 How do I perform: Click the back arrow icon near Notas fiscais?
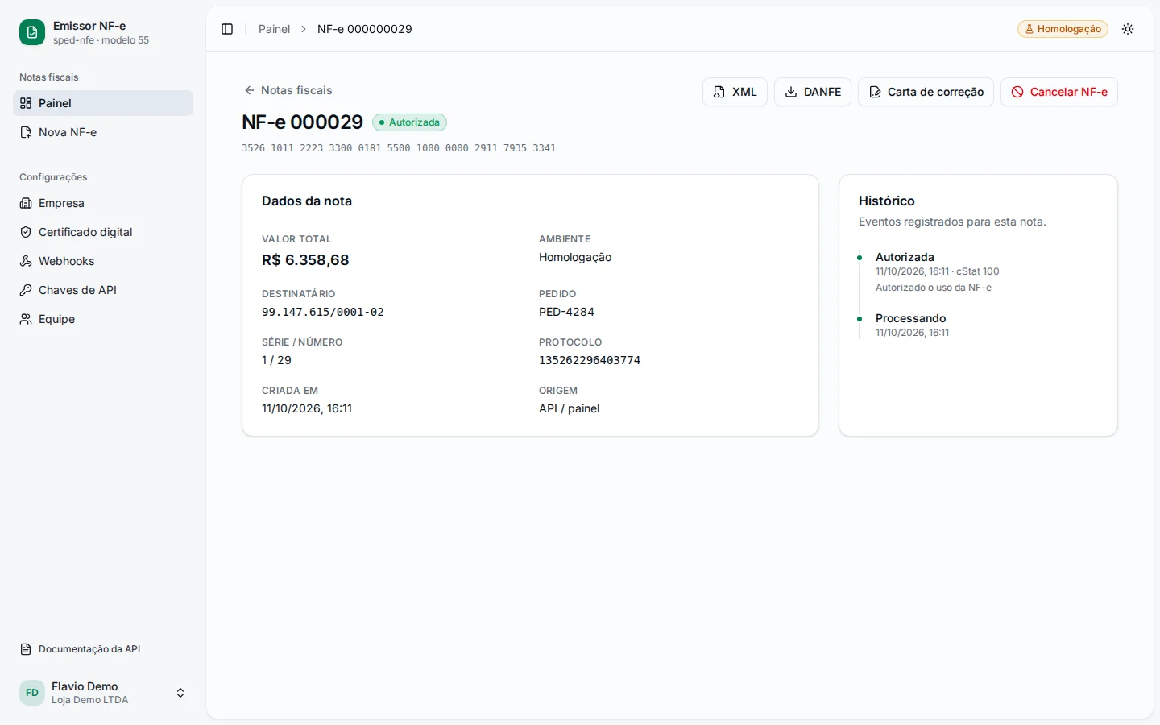pyautogui.click(x=250, y=90)
